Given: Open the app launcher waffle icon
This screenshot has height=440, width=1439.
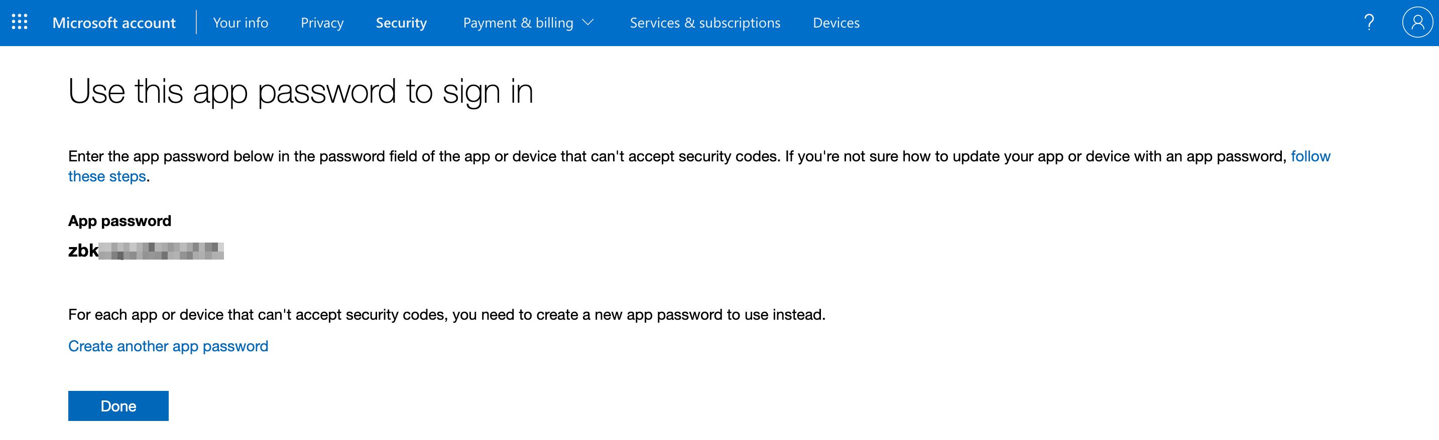Looking at the screenshot, I should [20, 23].
